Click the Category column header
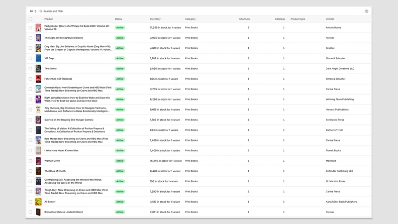 [x=190, y=19]
